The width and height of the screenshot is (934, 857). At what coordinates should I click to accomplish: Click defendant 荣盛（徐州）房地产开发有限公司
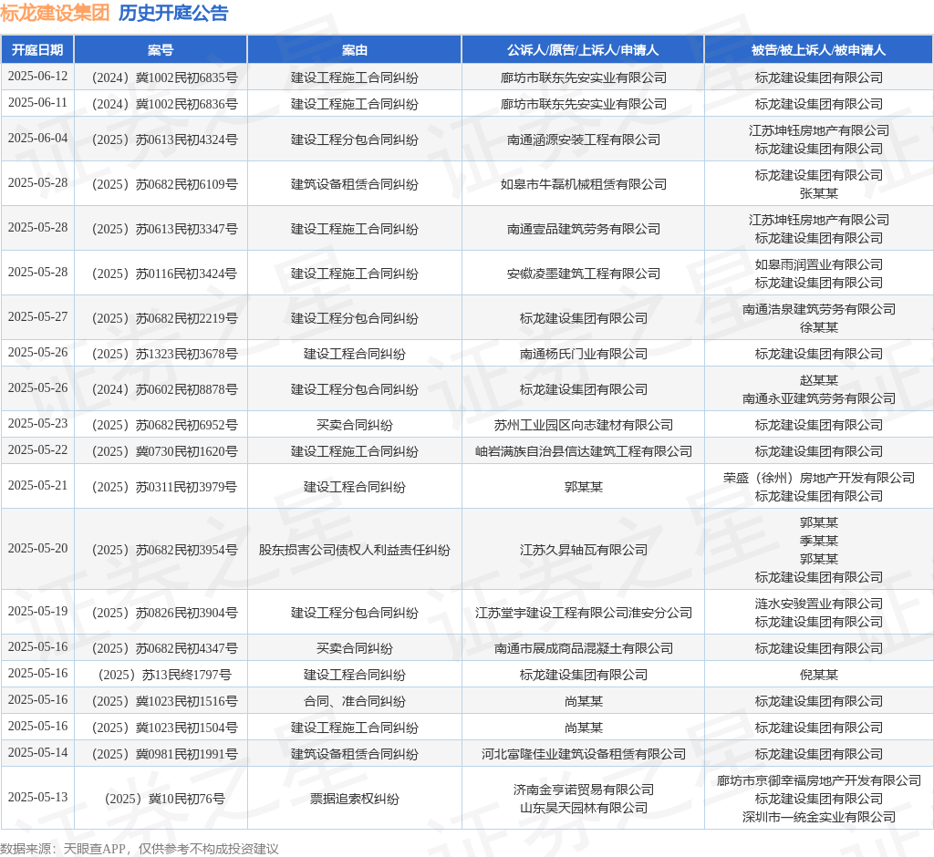pyautogui.click(x=818, y=478)
